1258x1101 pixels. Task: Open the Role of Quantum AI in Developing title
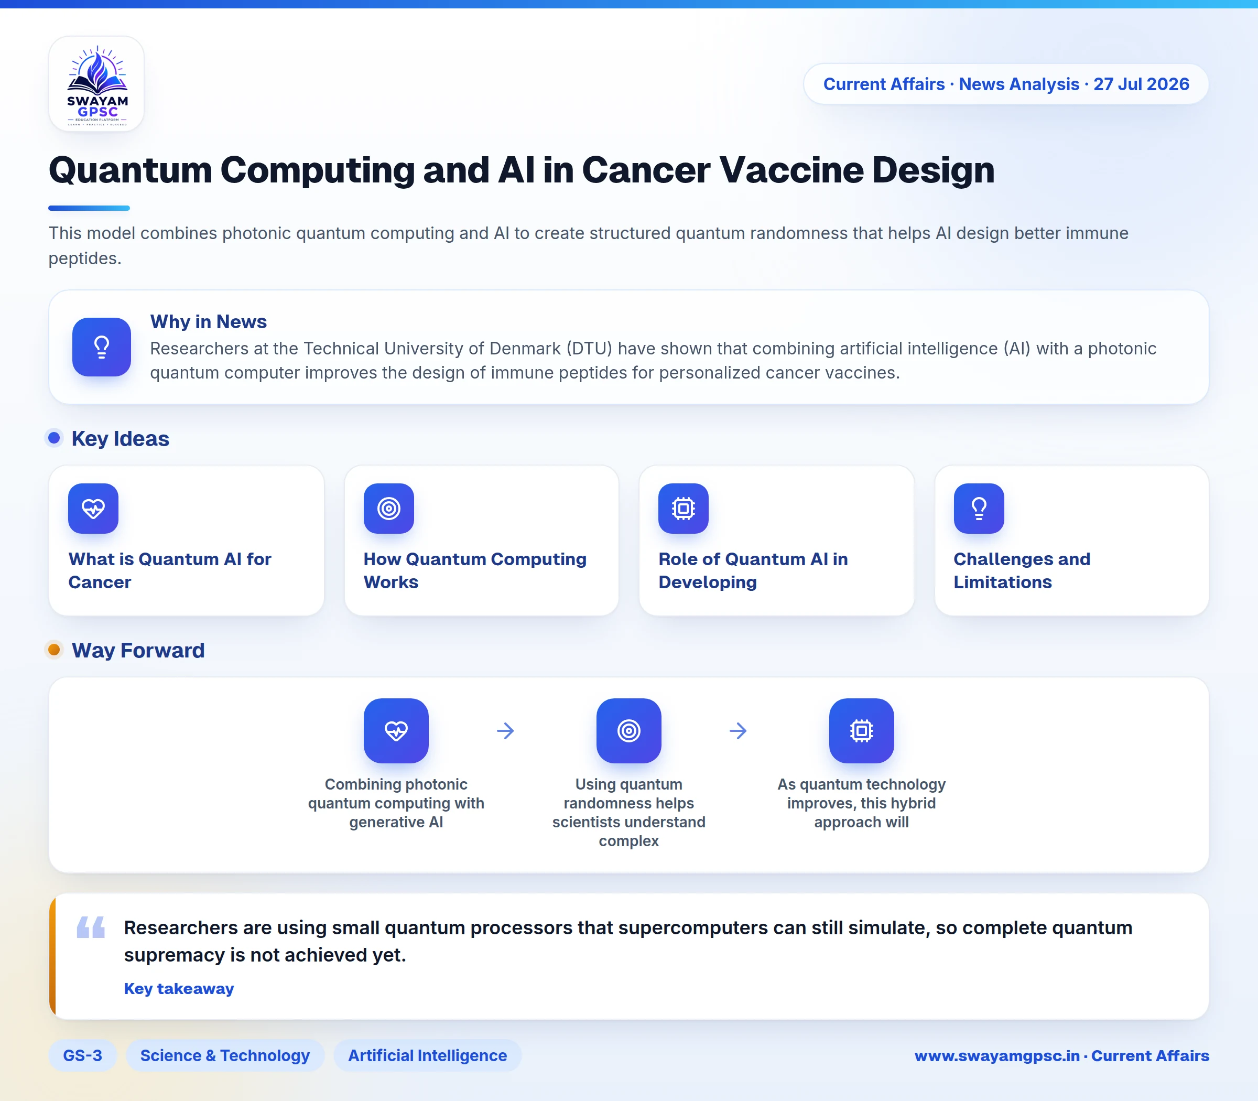point(753,571)
